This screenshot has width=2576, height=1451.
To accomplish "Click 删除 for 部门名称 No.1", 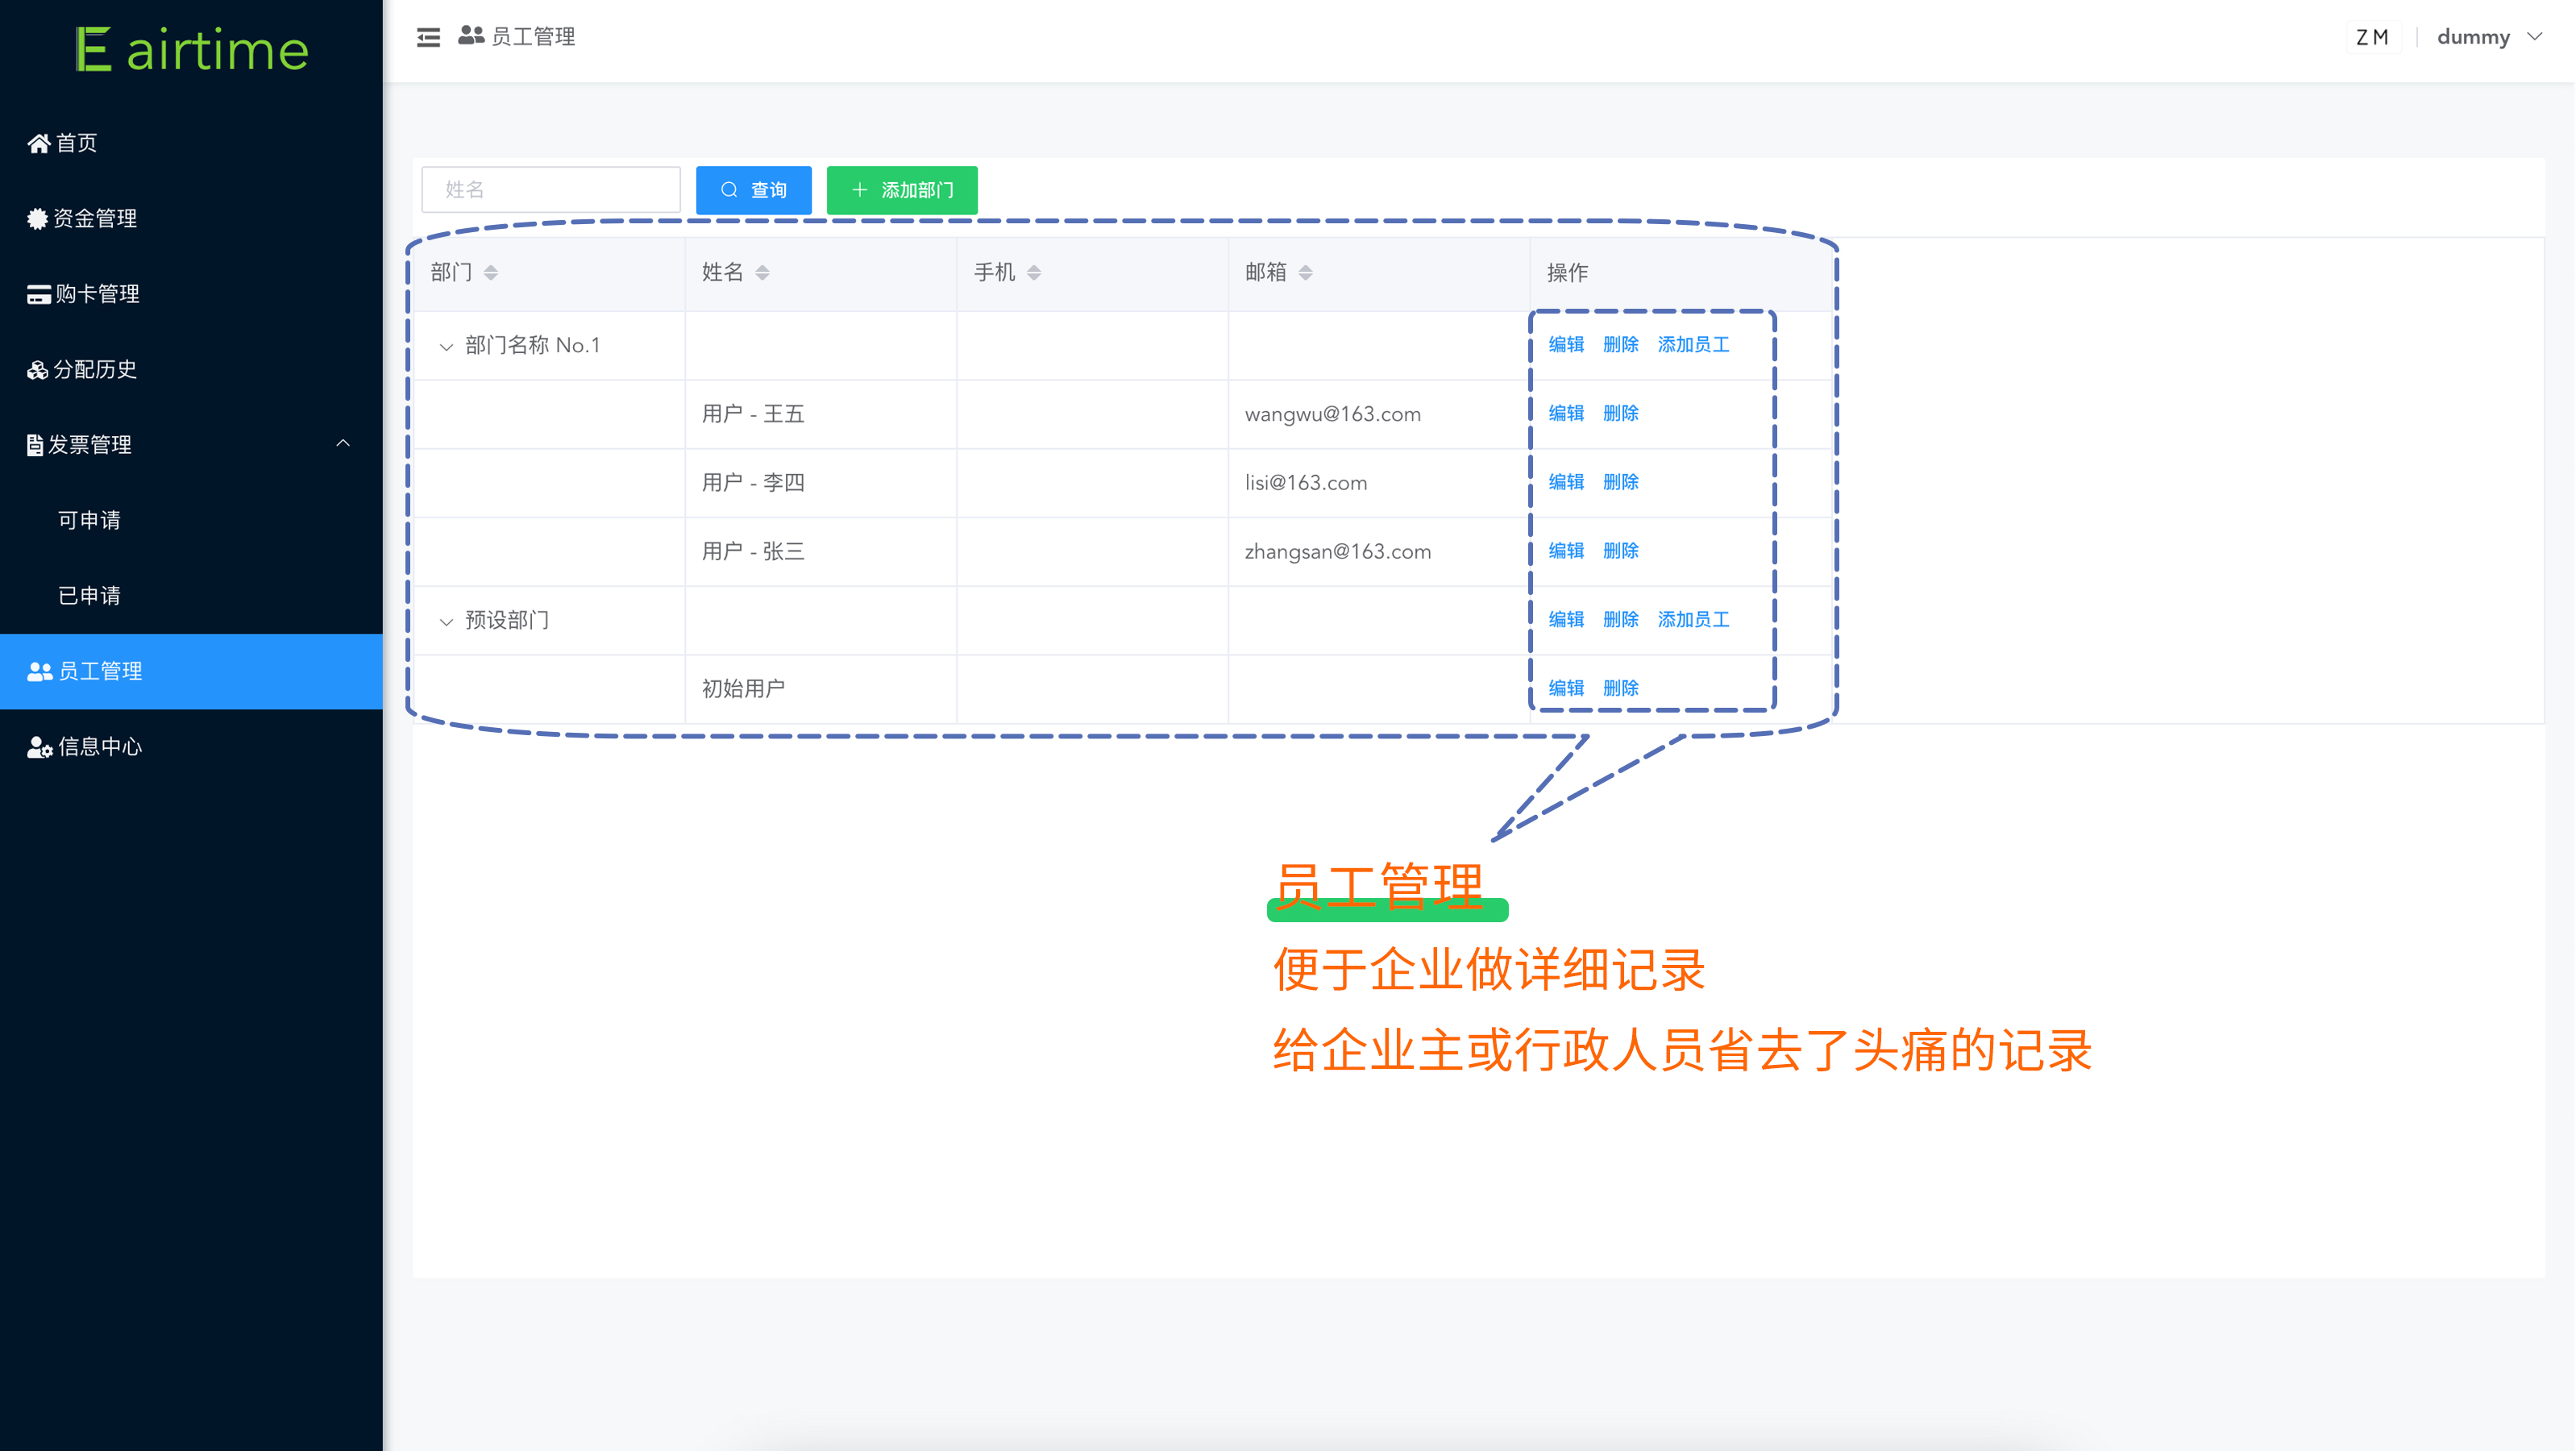I will [x=1621, y=345].
